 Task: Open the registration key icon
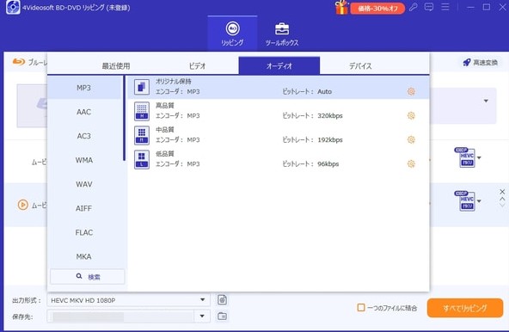[414, 7]
